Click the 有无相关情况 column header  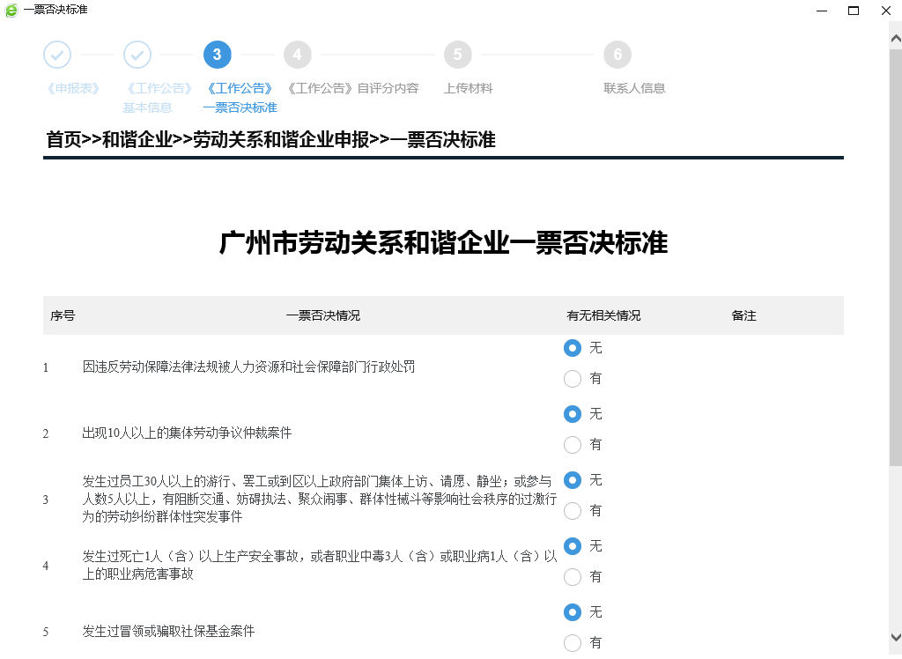(603, 315)
